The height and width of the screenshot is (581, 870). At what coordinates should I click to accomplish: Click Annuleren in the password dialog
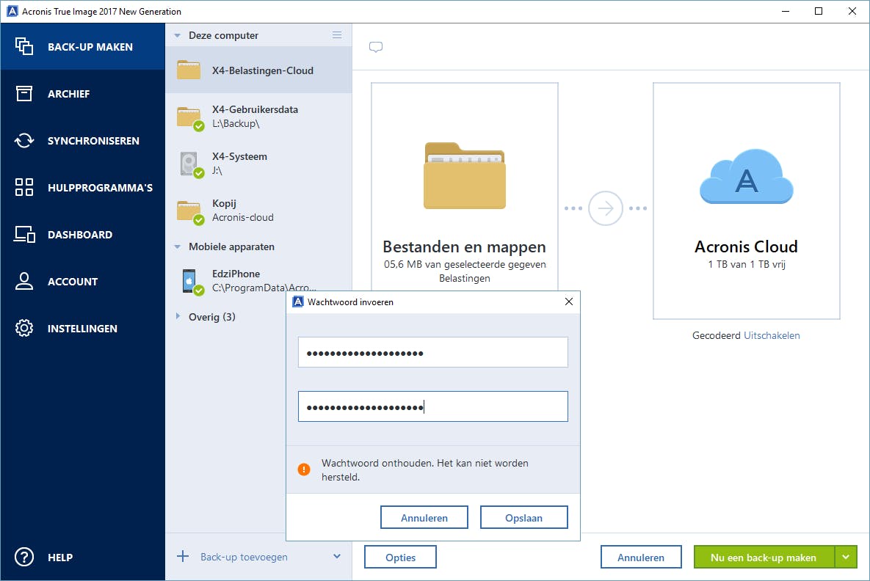coord(424,517)
